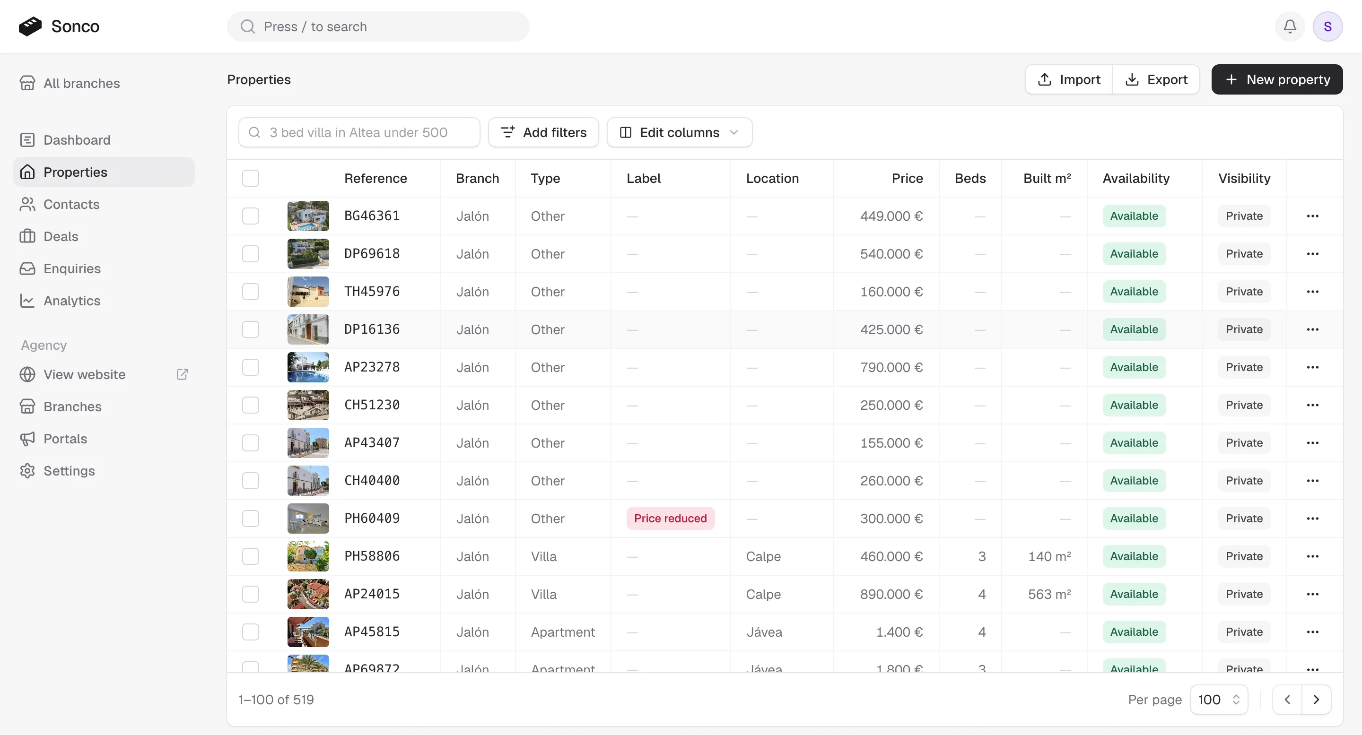1362x735 pixels.
Task: Open thumbnail image of DP16136
Action: pos(308,330)
